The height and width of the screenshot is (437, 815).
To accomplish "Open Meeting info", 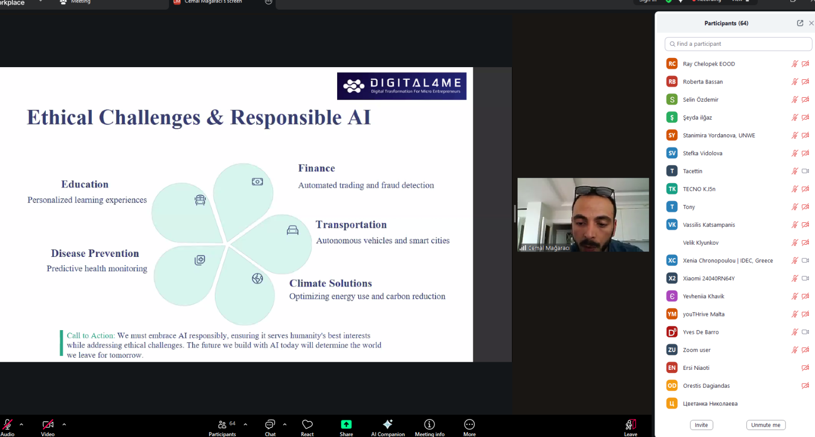I will point(429,426).
